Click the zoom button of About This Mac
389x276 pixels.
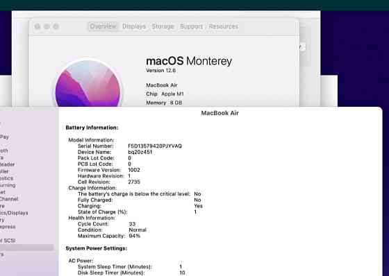(x=56, y=26)
